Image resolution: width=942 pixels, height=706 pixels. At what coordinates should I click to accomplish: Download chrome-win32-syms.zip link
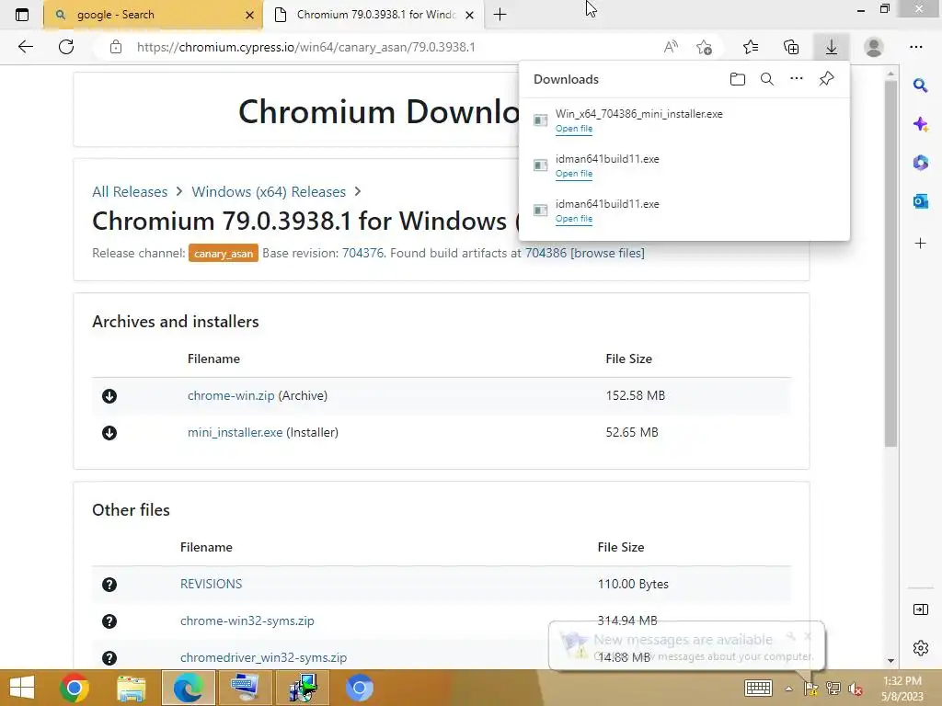(247, 621)
